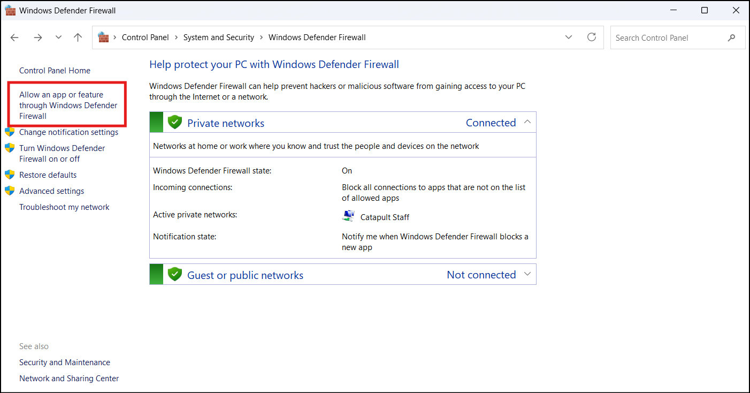Open the Recent locations dropdown arrow
750x393 pixels.
click(58, 37)
